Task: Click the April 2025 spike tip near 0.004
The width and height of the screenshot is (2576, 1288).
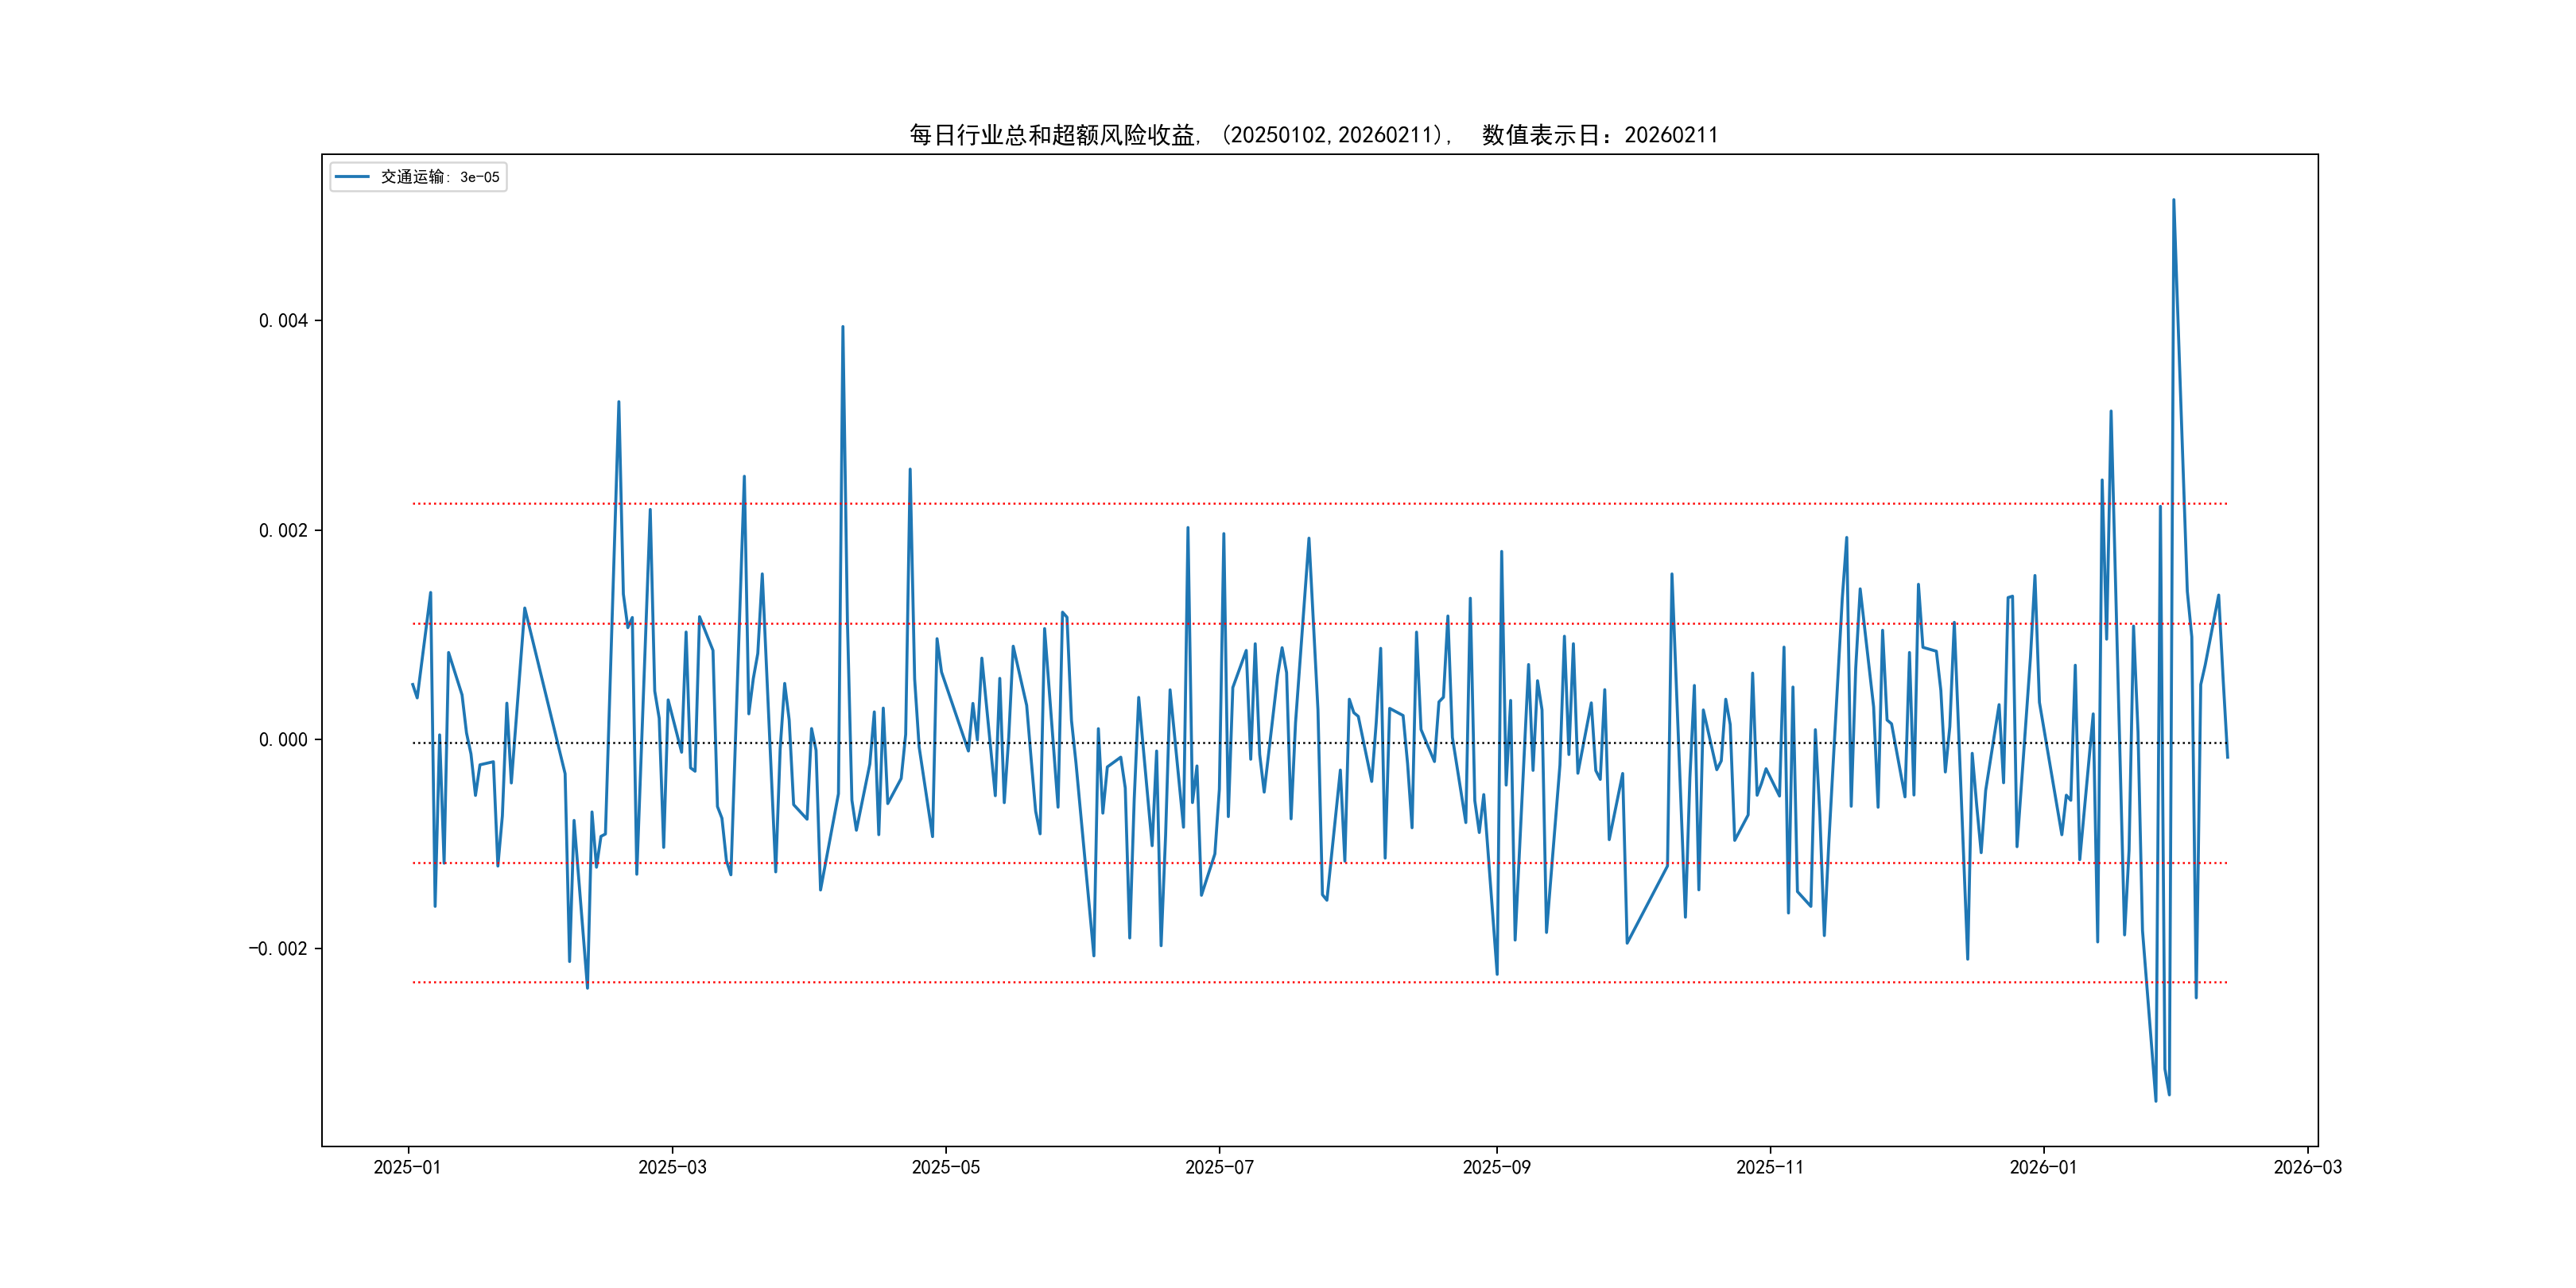Action: [843, 327]
